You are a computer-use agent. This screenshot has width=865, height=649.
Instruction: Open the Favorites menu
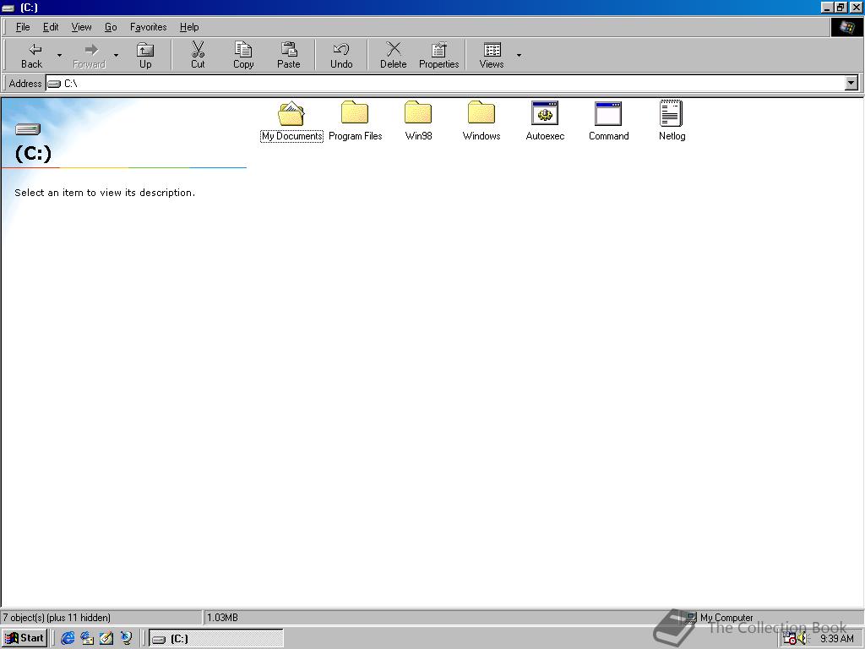pyautogui.click(x=149, y=27)
